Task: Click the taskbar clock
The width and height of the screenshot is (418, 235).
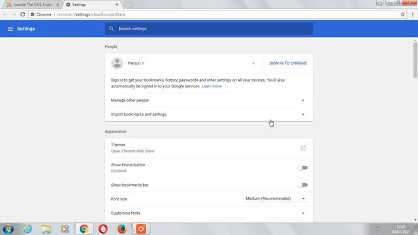Action: click(401, 229)
